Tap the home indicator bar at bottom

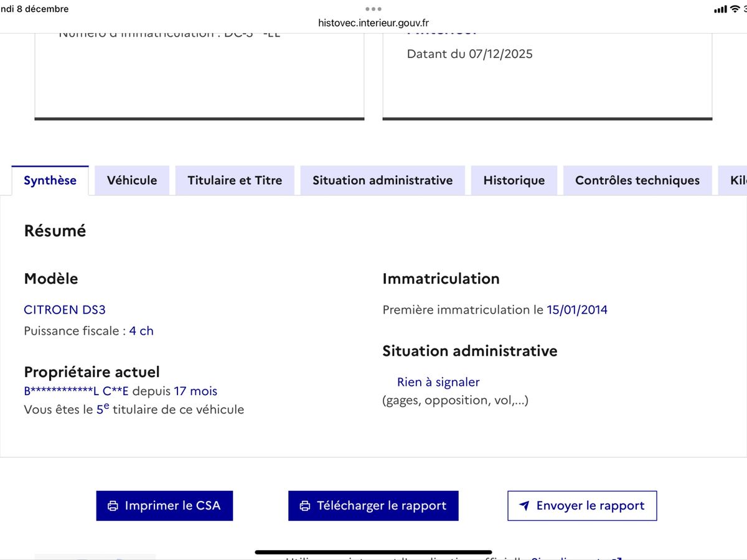pyautogui.click(x=374, y=552)
